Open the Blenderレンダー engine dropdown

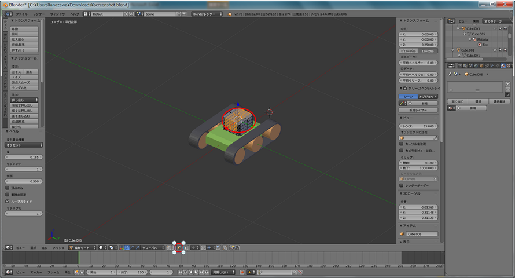click(x=208, y=13)
